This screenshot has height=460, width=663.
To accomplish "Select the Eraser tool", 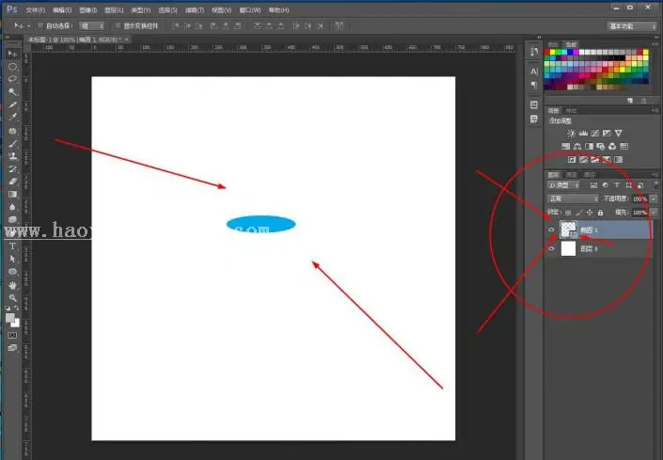I will (12, 182).
